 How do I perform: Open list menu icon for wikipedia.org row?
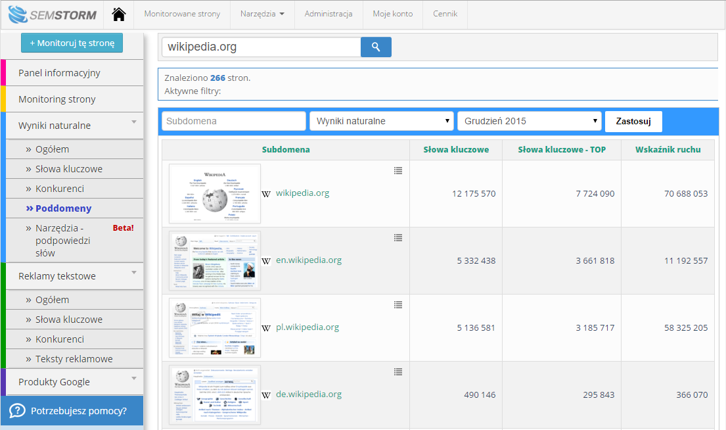pos(398,170)
